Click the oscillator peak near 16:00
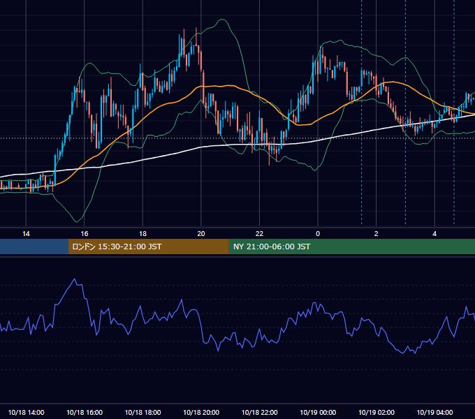The width and height of the screenshot is (475, 419). pos(75,279)
